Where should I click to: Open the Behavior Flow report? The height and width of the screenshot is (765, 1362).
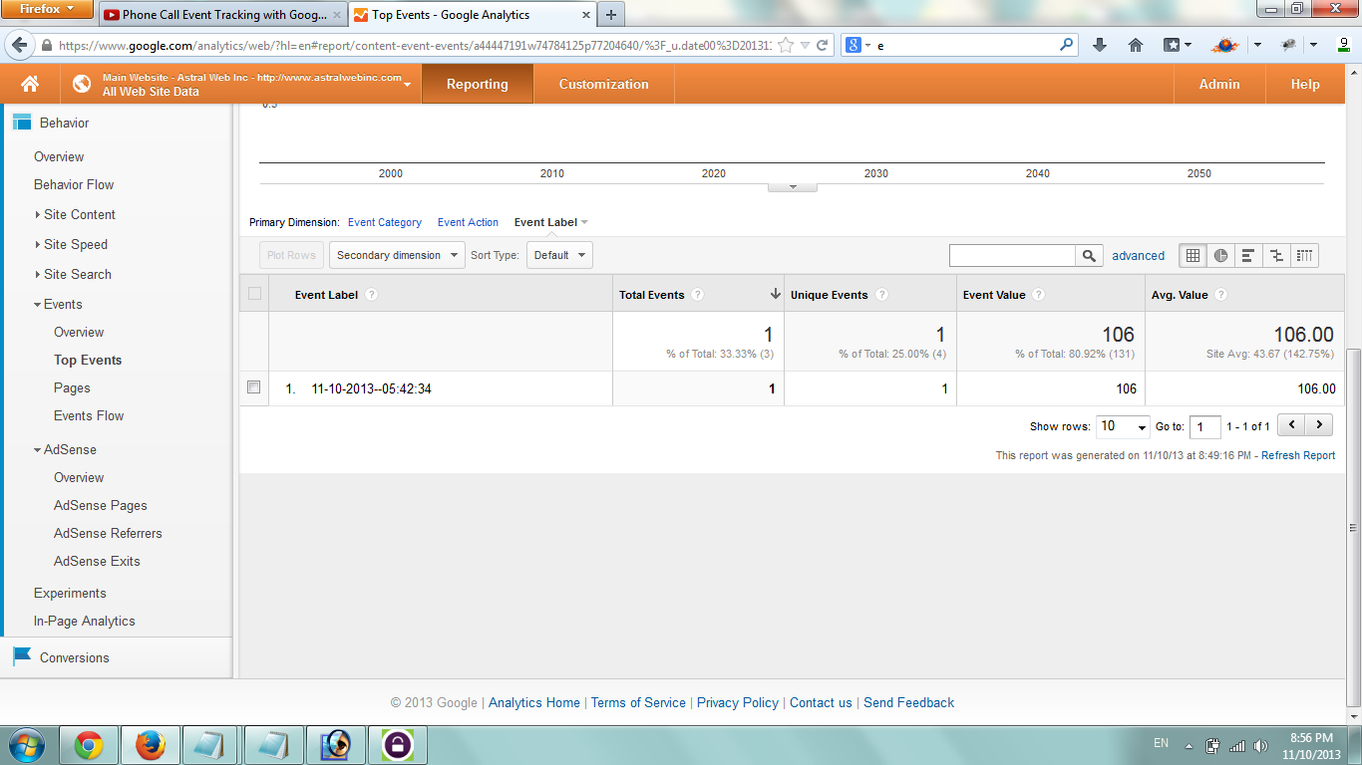(x=74, y=184)
